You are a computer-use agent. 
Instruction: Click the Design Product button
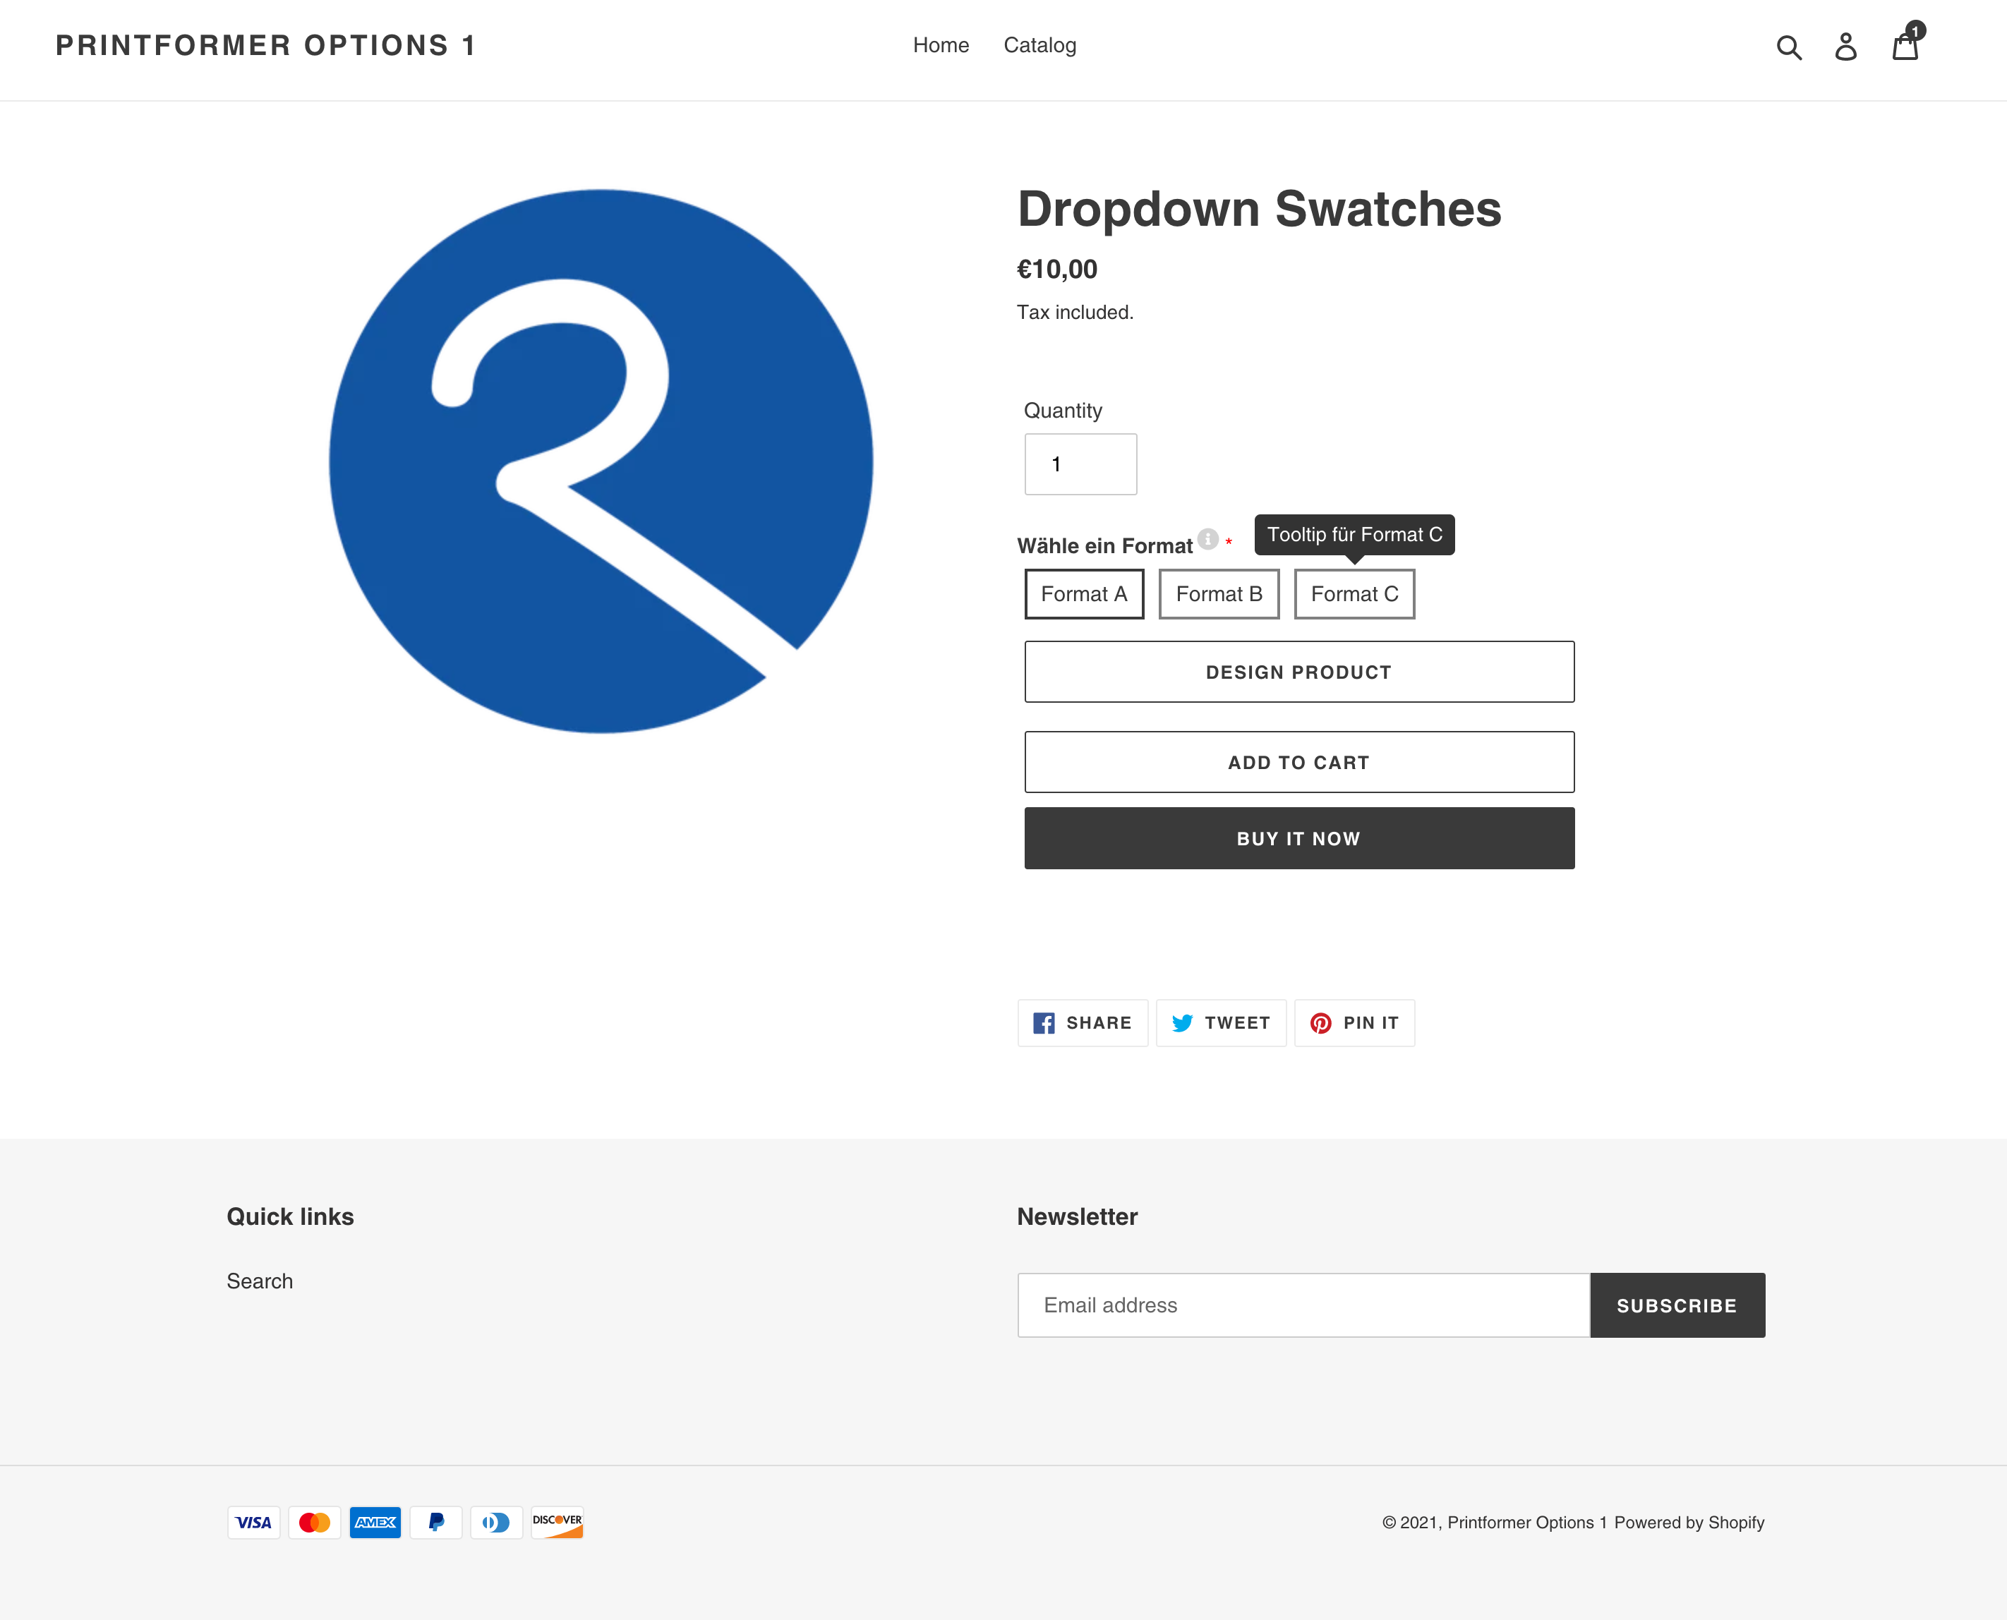click(1298, 672)
